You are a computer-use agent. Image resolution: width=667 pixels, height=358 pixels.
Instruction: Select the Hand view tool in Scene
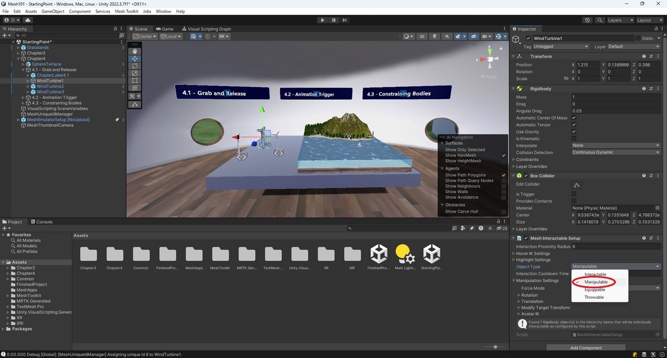[x=134, y=51]
